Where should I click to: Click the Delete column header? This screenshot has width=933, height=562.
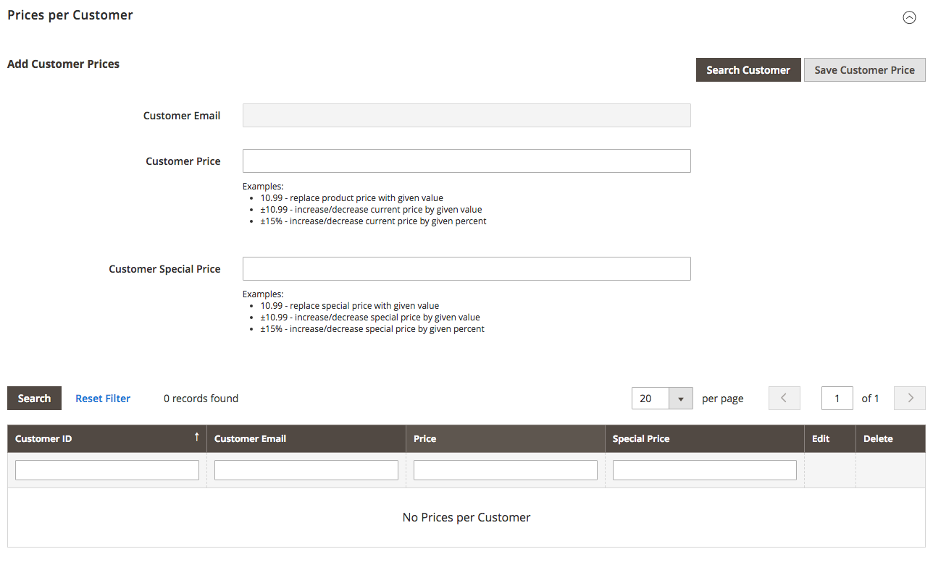point(890,439)
